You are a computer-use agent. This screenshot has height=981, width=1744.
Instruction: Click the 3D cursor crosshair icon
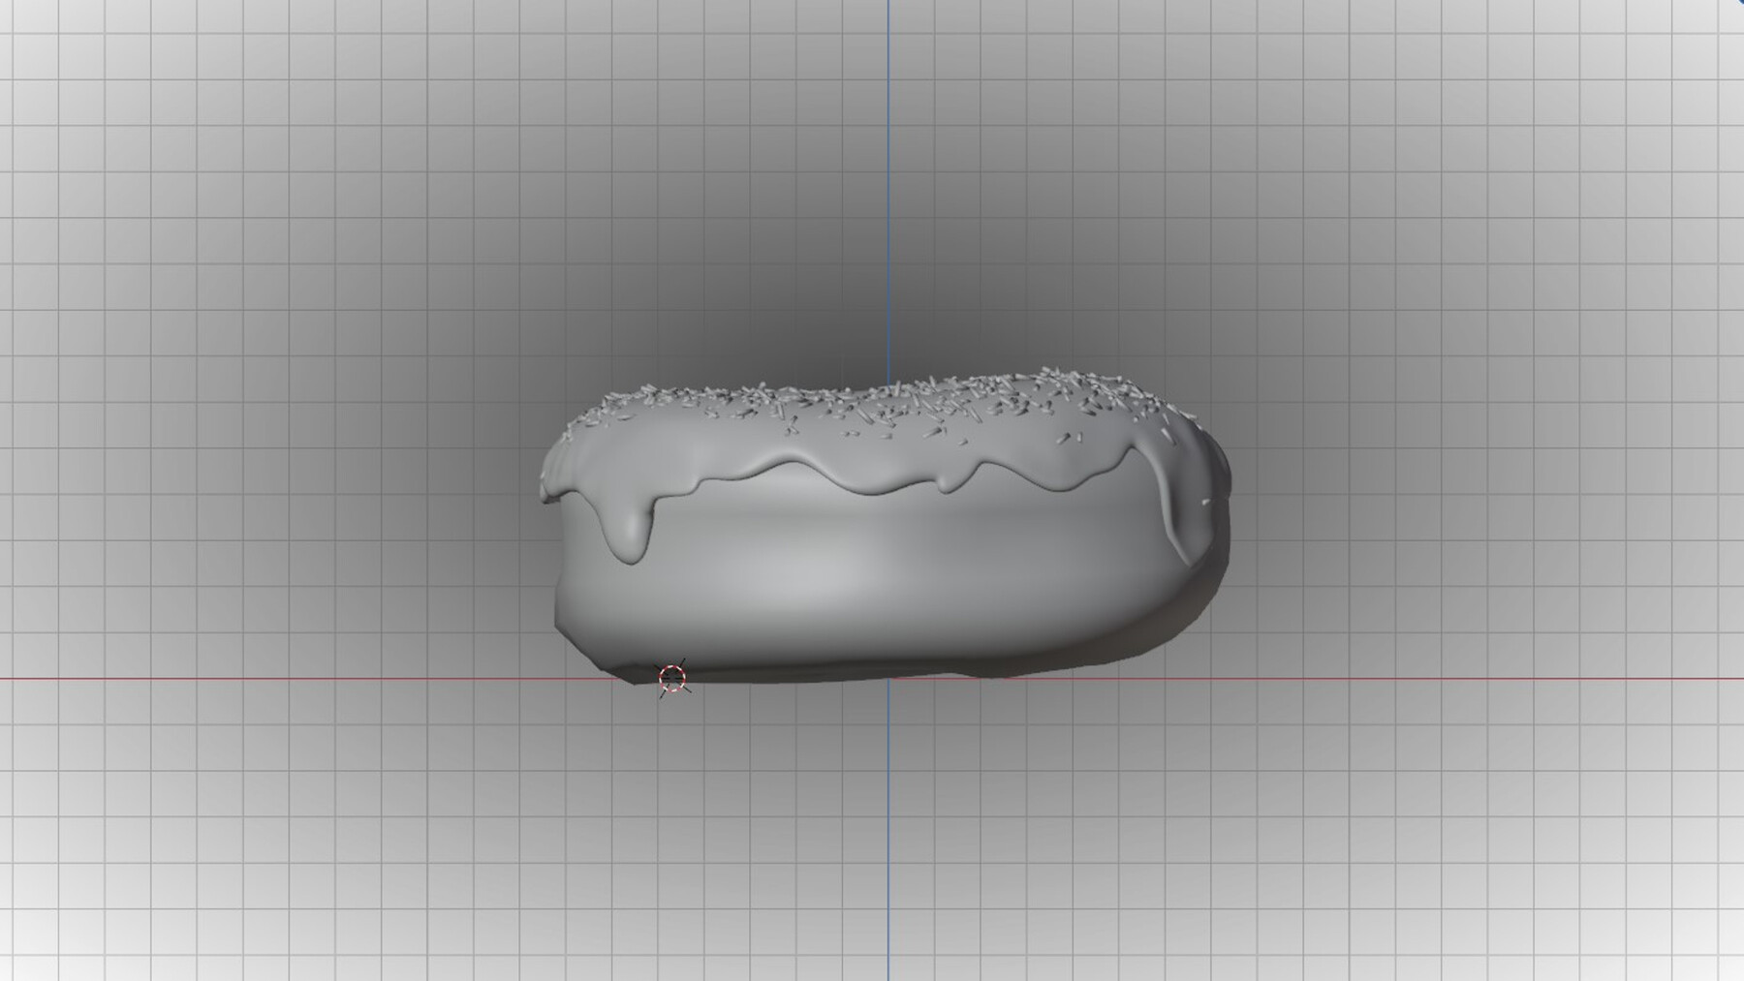coord(673,678)
